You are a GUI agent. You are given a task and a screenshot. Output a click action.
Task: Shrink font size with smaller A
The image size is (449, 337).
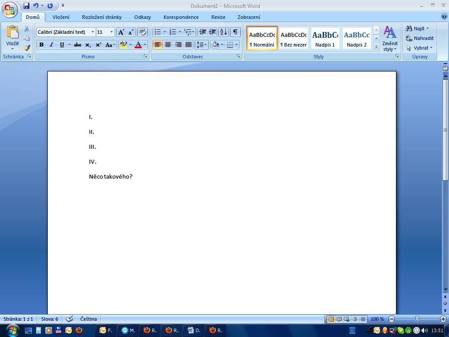(x=131, y=32)
